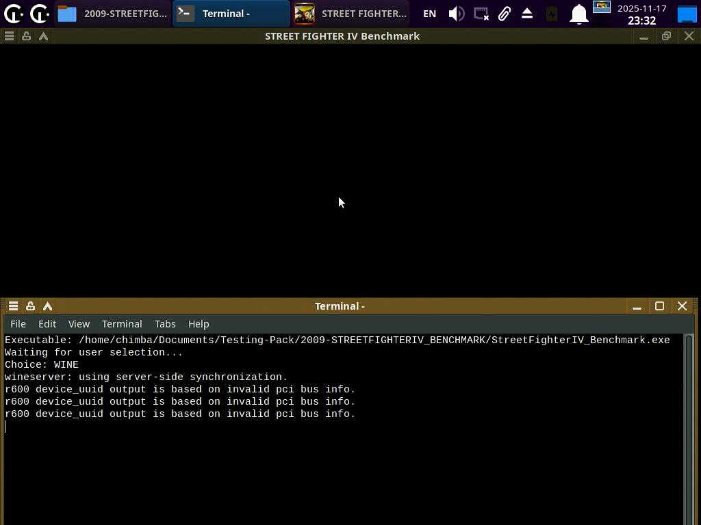Screen dimensions: 701x525
Task: Click the blue show desktop icon
Action: click(687, 14)
